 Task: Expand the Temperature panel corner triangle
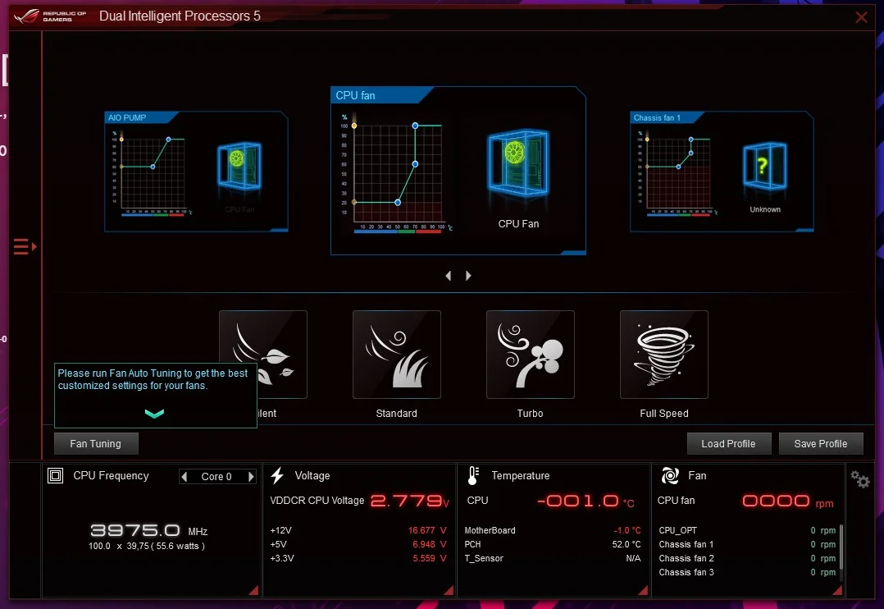point(643,590)
